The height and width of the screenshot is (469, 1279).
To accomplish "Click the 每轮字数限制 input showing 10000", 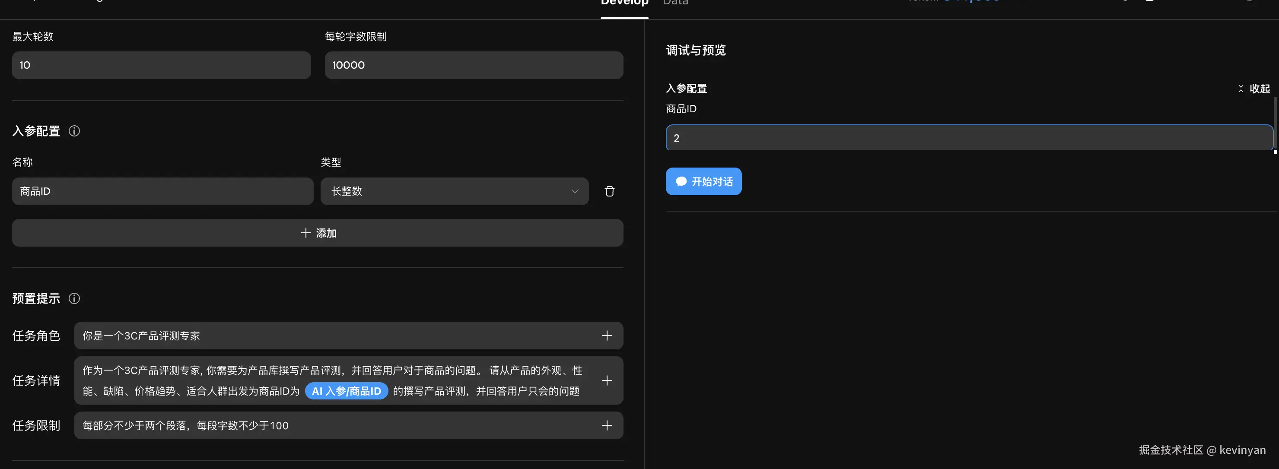I will [x=473, y=66].
